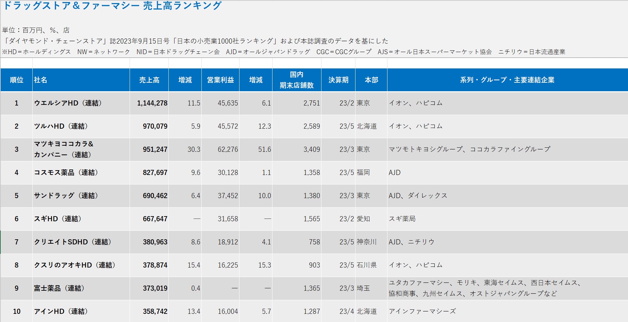628x322 pixels.
Task: Select the ツルハHD sales value 970,079
Action: [155, 126]
